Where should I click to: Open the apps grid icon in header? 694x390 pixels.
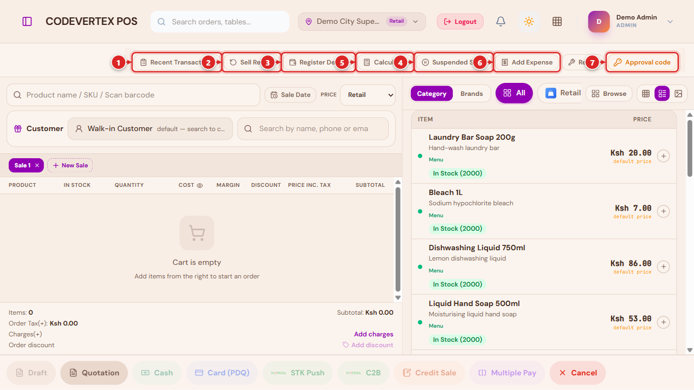pos(557,22)
